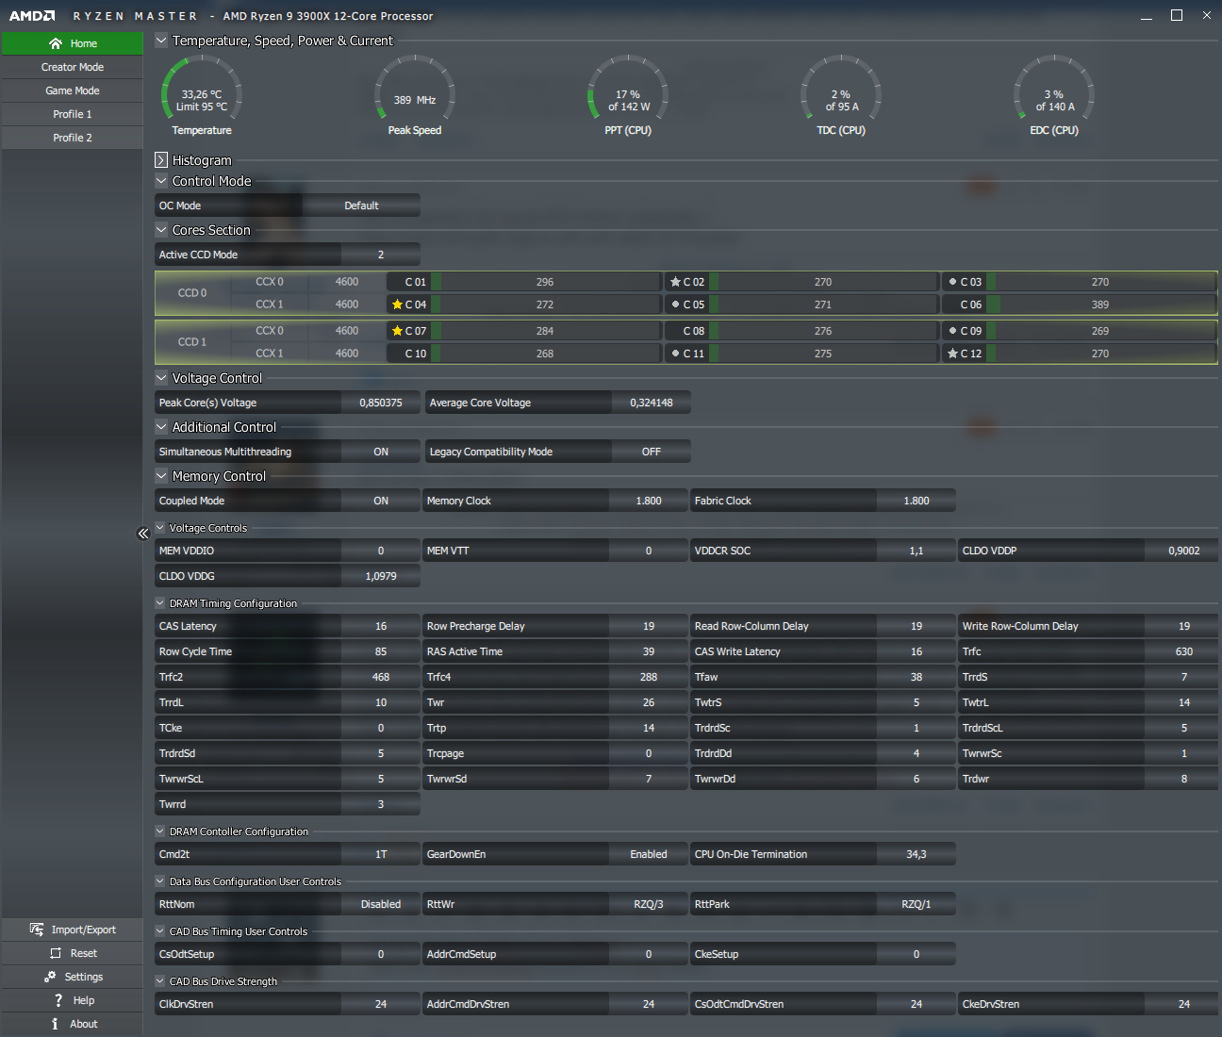Expand the Histogram section

pos(161,160)
